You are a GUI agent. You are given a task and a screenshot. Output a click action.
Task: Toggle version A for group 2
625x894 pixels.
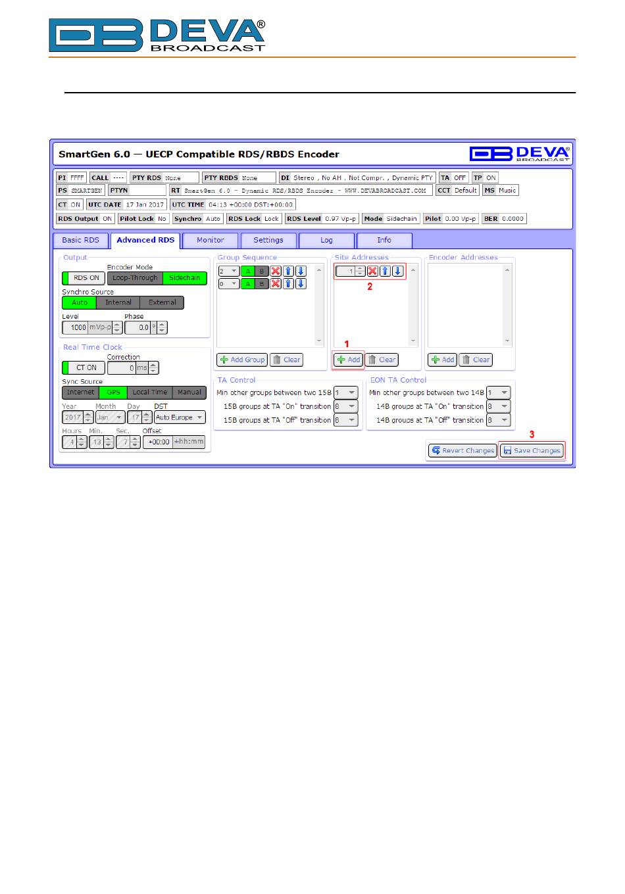tap(248, 271)
